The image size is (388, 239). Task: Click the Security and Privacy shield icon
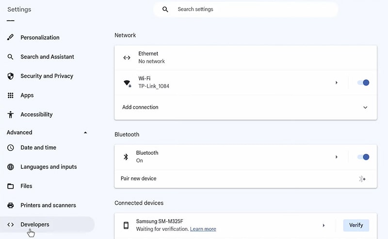pos(11,76)
